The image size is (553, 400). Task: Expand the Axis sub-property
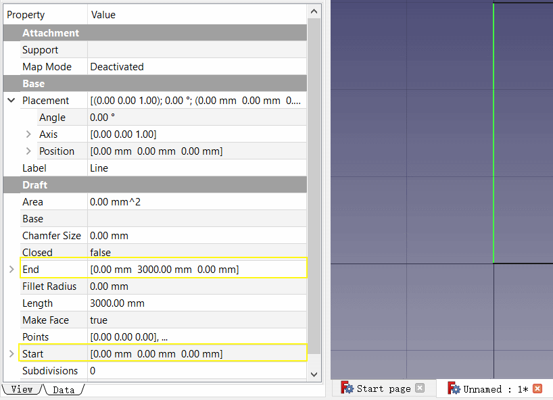tap(28, 134)
